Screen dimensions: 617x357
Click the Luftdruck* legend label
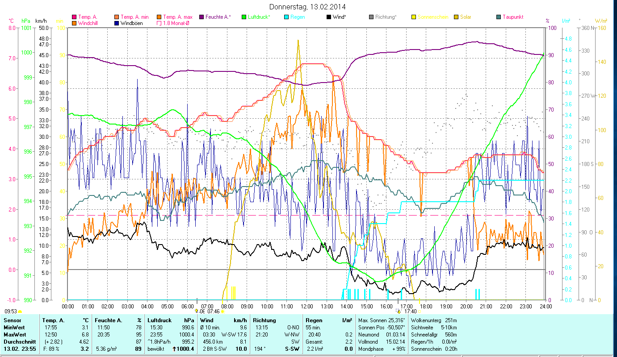pos(259,17)
